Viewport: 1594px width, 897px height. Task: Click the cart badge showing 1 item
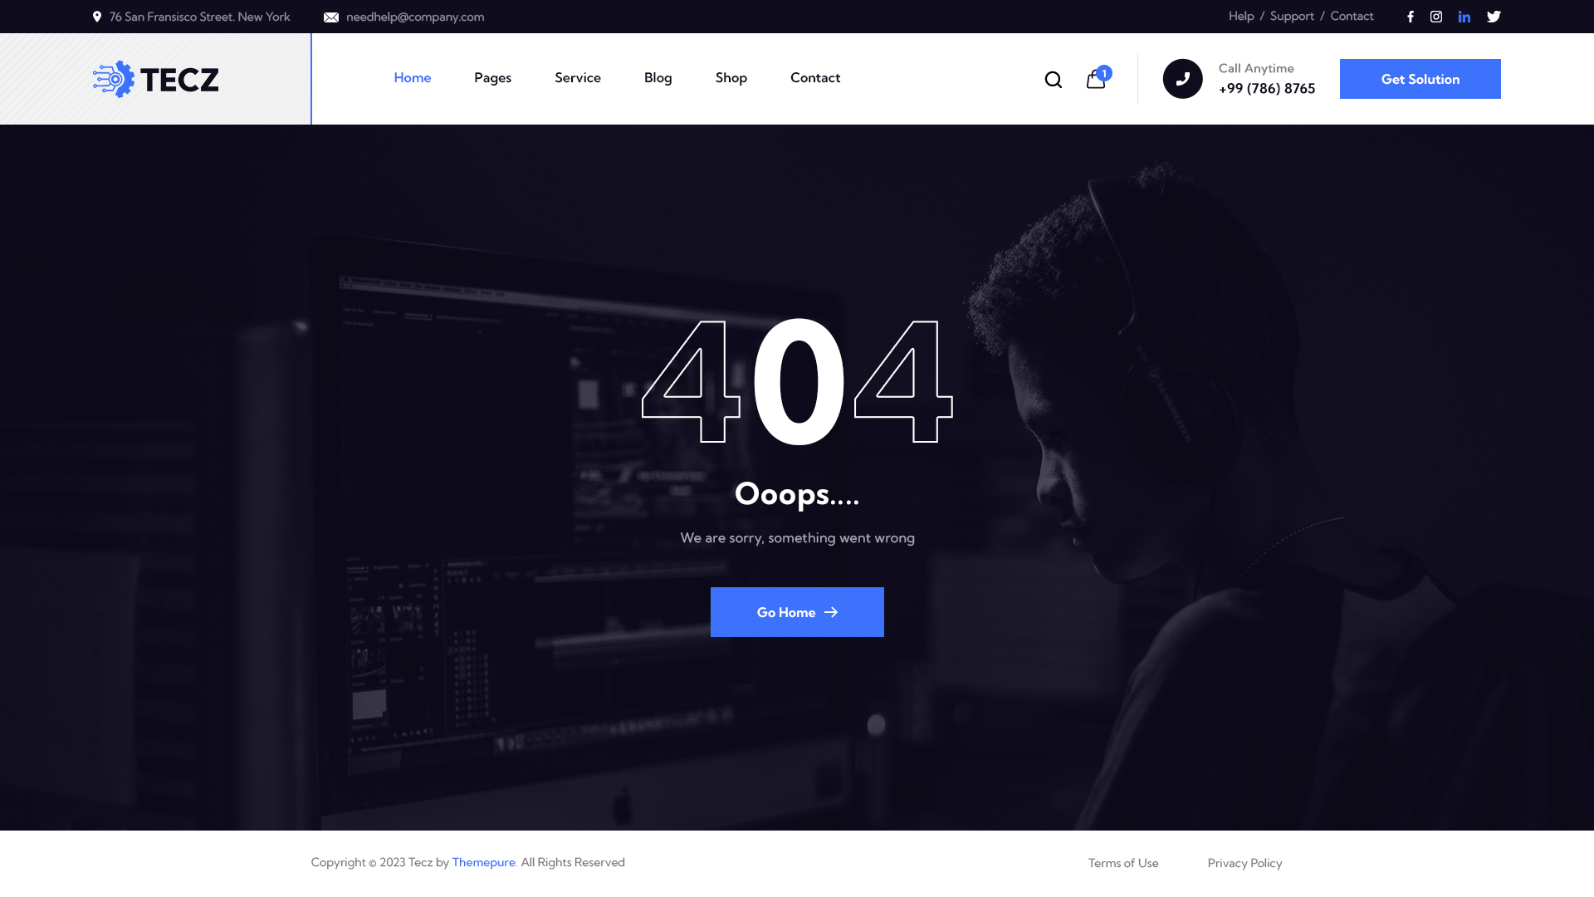click(x=1104, y=73)
